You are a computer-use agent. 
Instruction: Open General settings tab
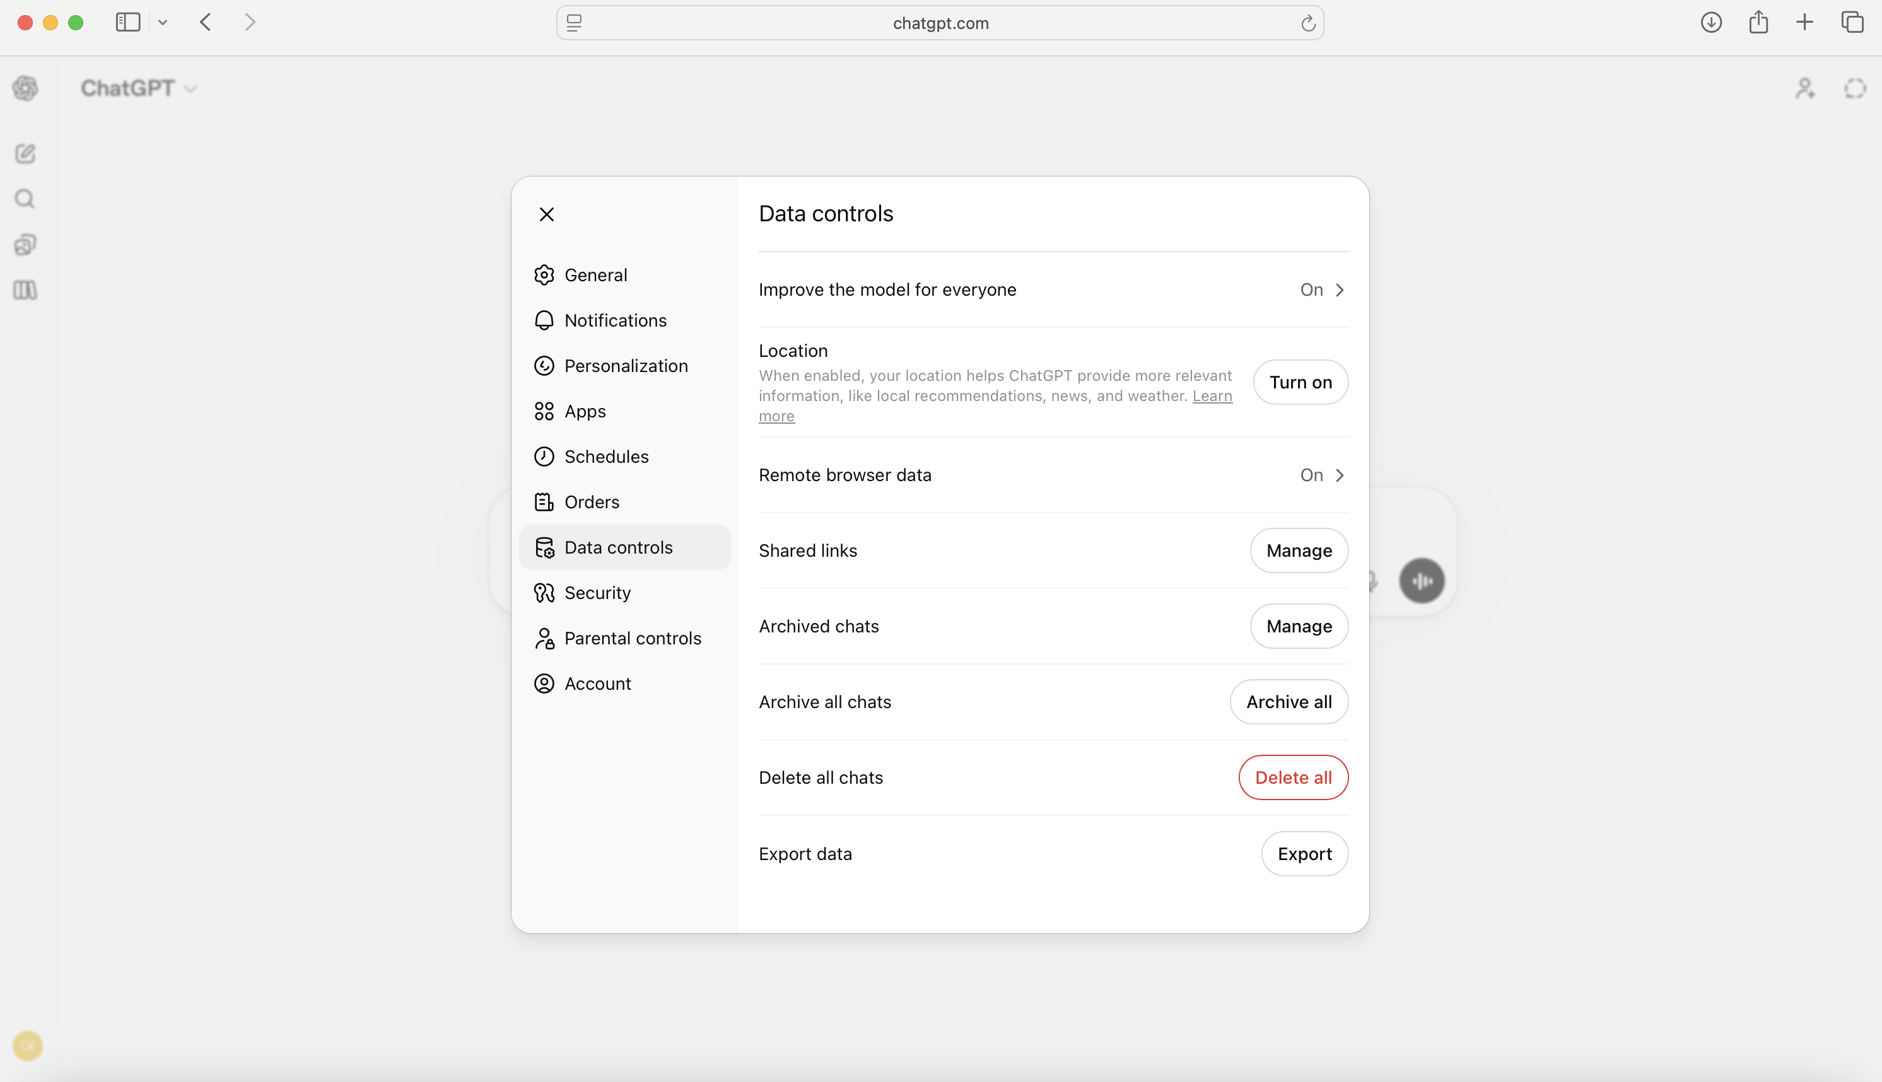(x=624, y=275)
